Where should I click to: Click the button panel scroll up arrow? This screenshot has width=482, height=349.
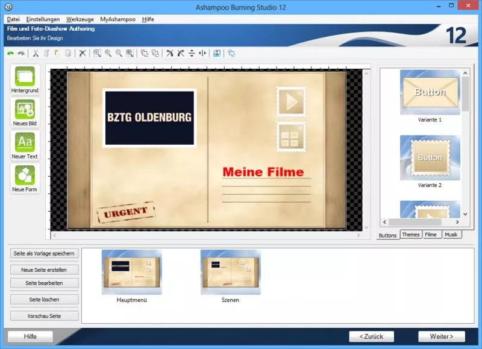(465, 73)
